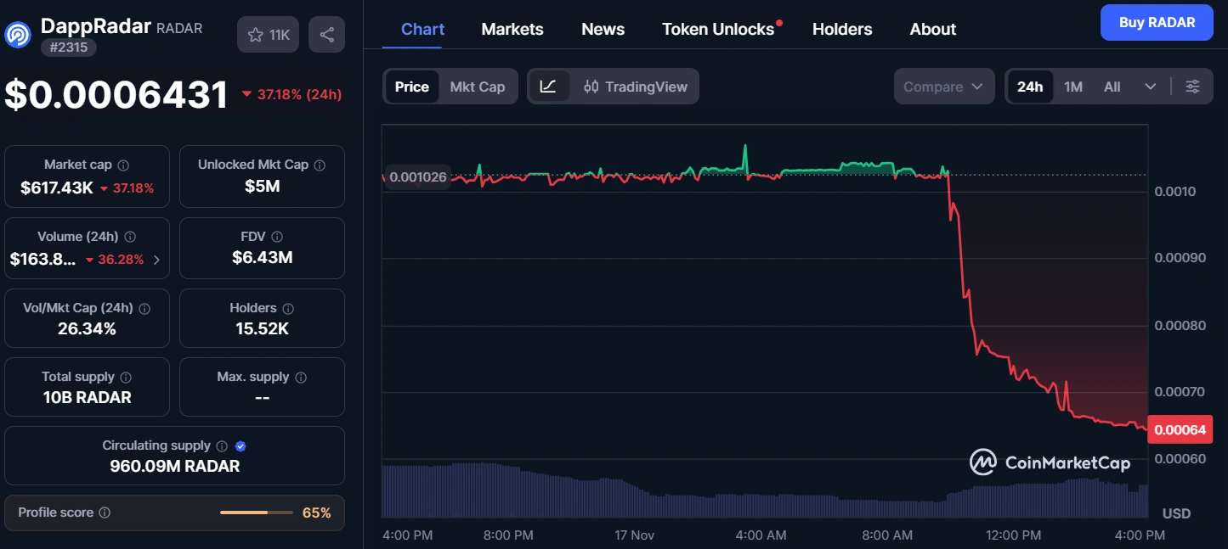
Task: Click the star watchlist icon showing 11K
Action: (268, 34)
